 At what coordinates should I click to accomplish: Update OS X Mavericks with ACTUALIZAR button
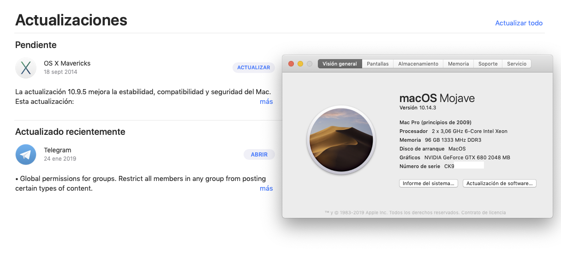(253, 67)
